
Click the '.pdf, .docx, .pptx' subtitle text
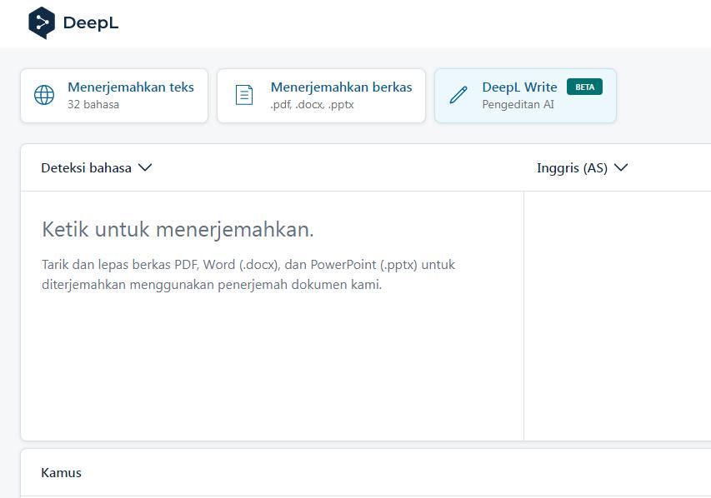coord(312,104)
